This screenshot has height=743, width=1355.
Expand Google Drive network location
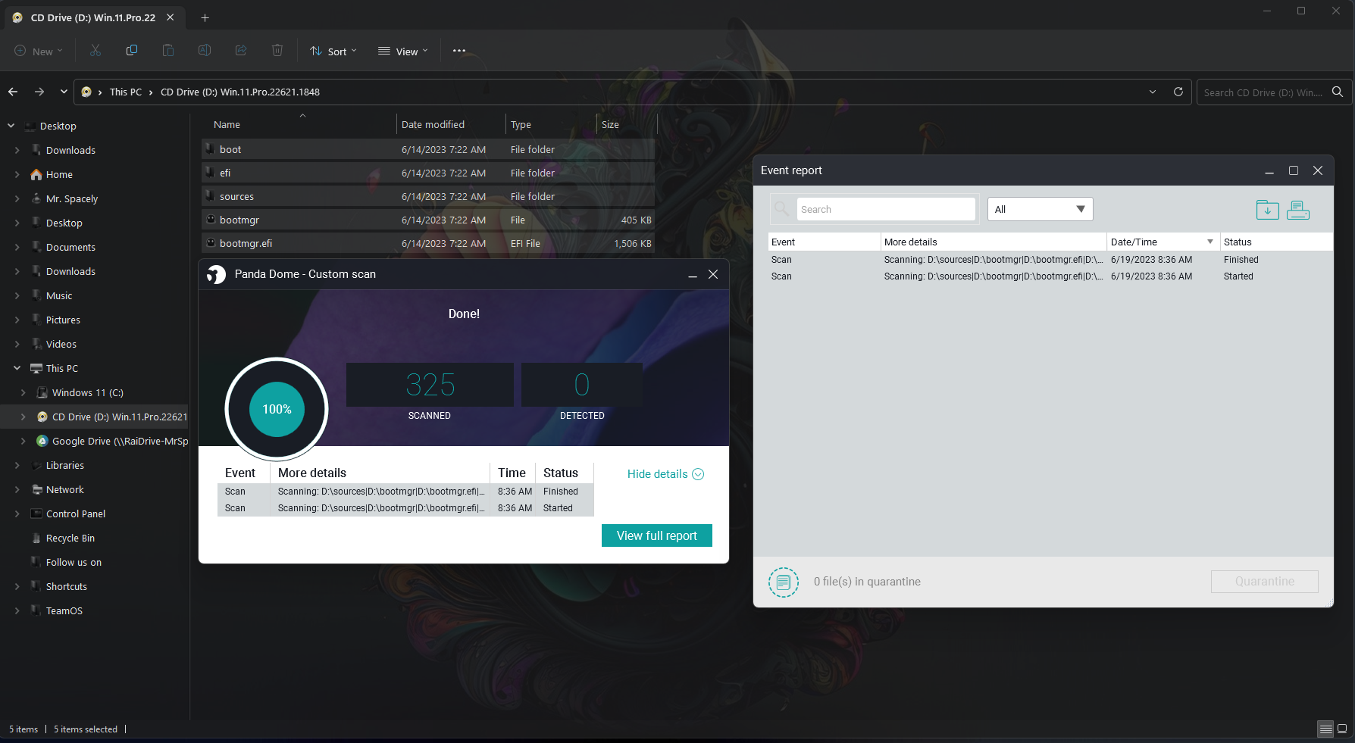23,441
